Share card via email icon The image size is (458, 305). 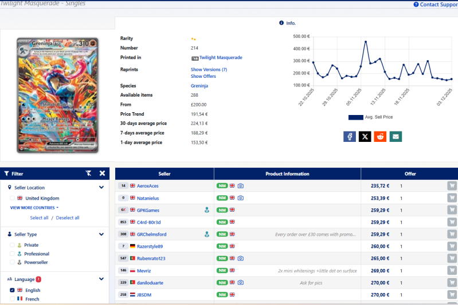tap(396, 136)
